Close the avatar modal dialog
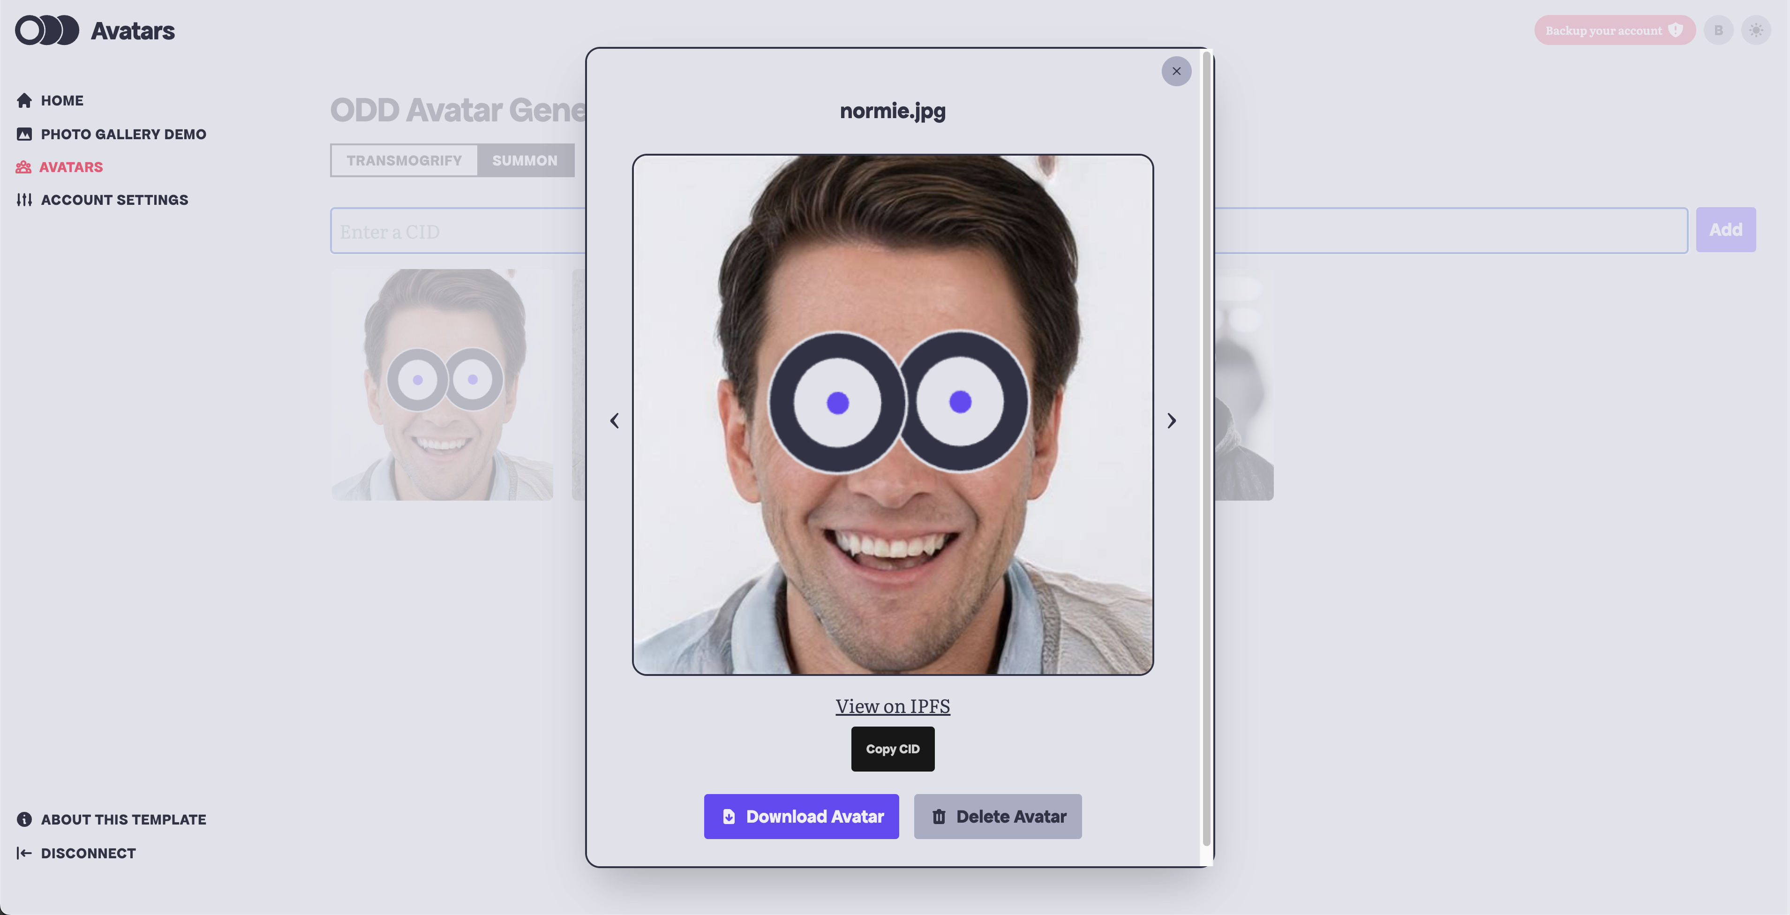 tap(1176, 71)
